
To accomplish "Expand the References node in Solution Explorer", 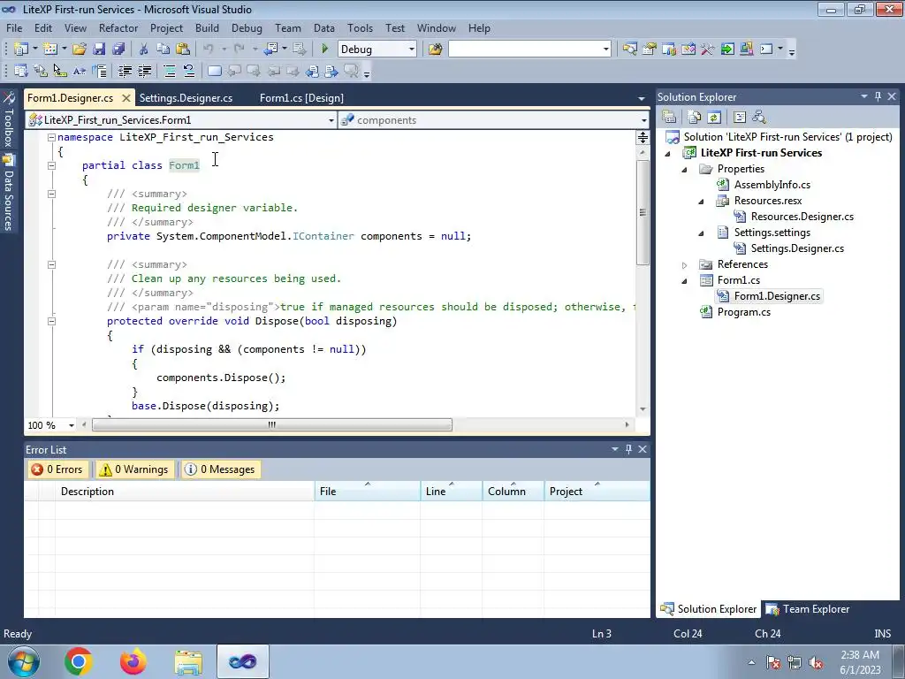I will [x=685, y=265].
